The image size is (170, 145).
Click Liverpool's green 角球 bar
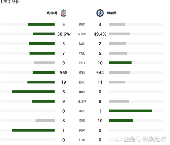coord(33,92)
